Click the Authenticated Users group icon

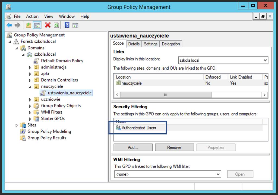118,128
